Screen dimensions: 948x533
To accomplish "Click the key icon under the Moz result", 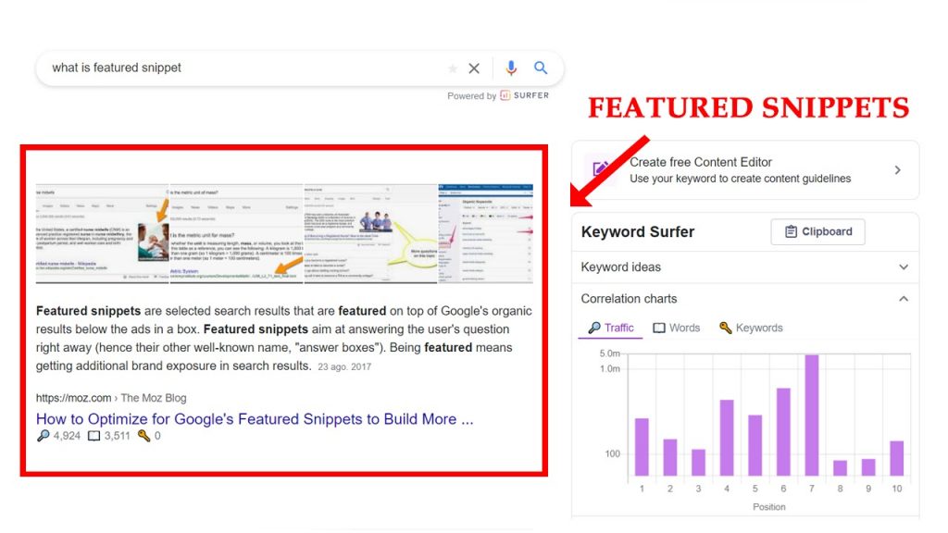I will pos(143,436).
